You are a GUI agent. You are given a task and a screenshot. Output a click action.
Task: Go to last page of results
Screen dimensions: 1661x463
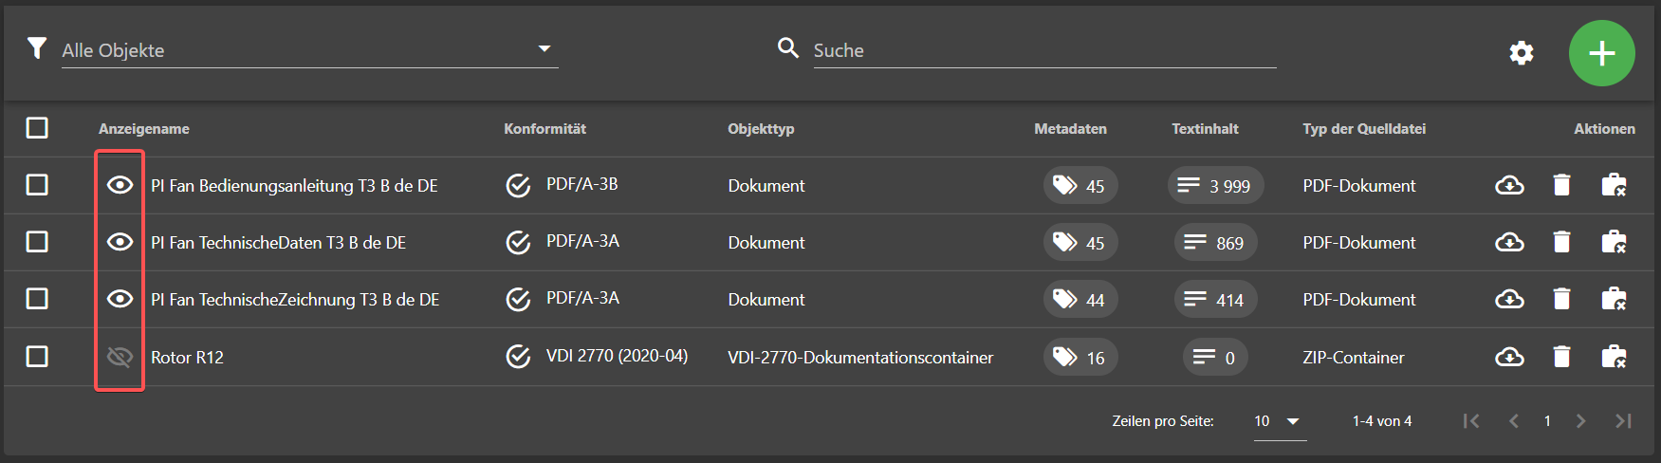pyautogui.click(x=1623, y=420)
